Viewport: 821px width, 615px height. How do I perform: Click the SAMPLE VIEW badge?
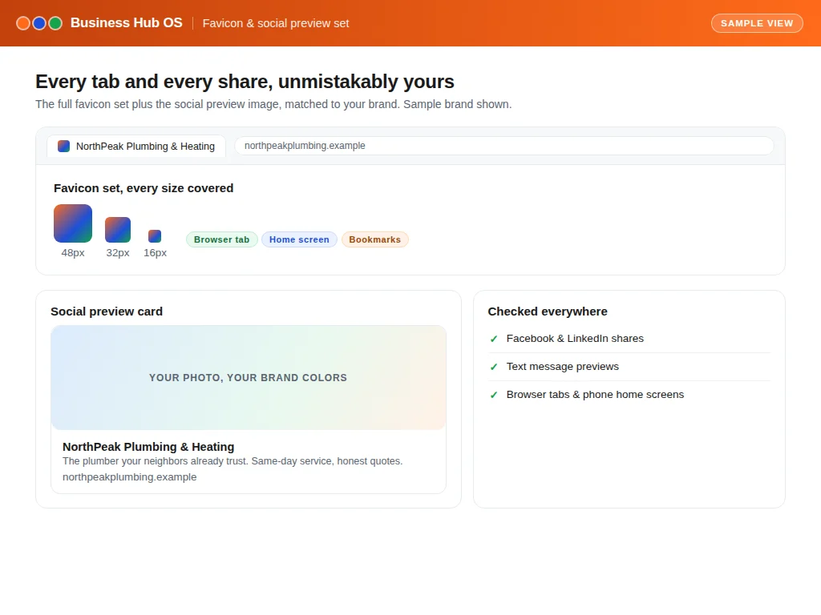point(757,23)
